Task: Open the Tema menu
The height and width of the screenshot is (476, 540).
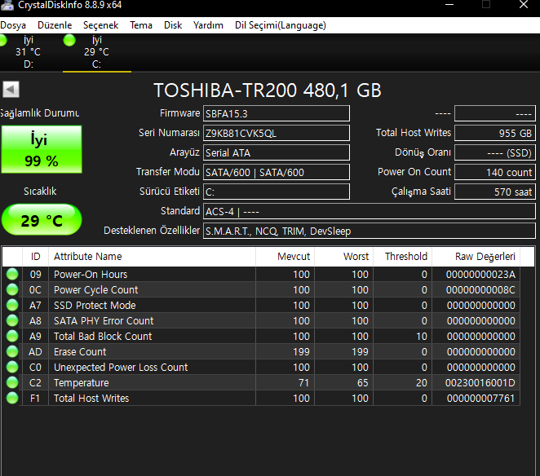Action: pyautogui.click(x=141, y=25)
